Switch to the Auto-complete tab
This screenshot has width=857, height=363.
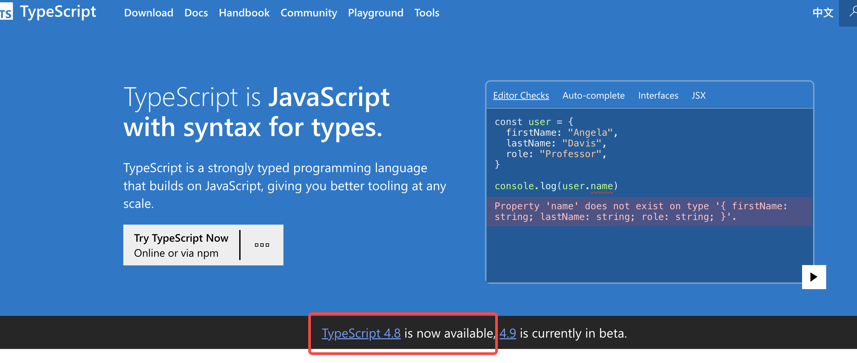593,96
